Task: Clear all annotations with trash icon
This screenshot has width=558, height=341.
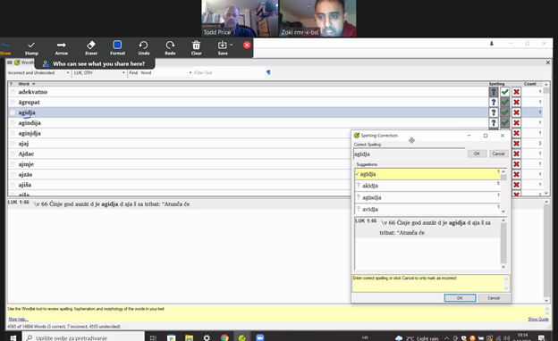Action: point(197,48)
